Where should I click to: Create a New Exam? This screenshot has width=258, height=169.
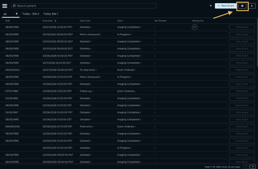pyautogui.click(x=226, y=6)
